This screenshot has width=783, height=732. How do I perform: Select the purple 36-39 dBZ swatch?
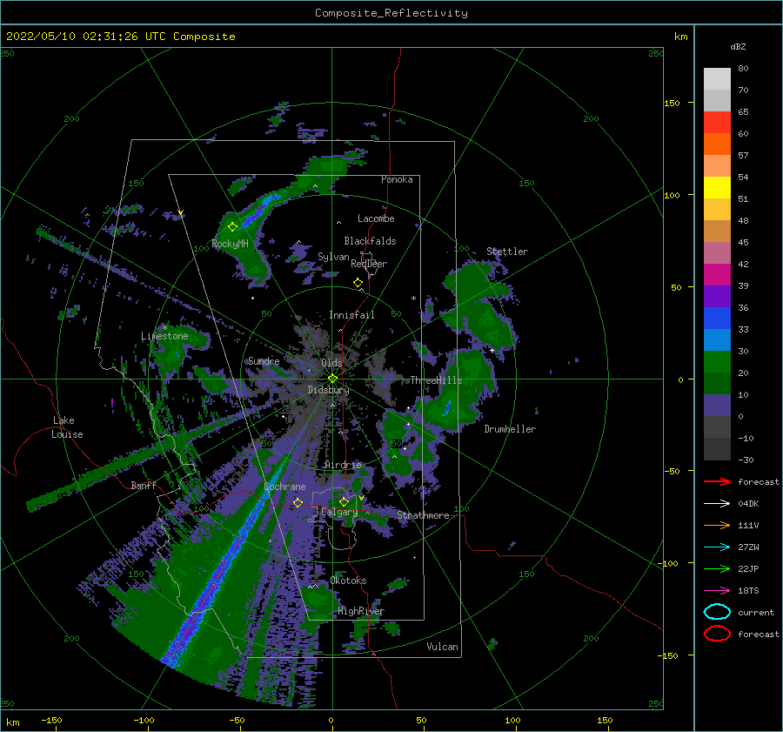pos(717,296)
